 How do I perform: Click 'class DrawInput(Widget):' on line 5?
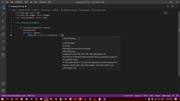coord(27,23)
